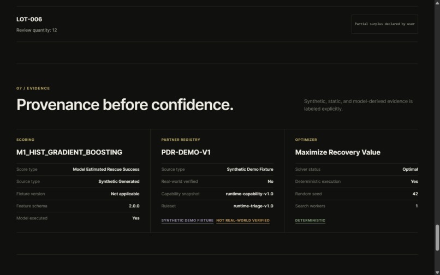
Task: Click the Model executed 'Yes' value
Action: [136, 218]
